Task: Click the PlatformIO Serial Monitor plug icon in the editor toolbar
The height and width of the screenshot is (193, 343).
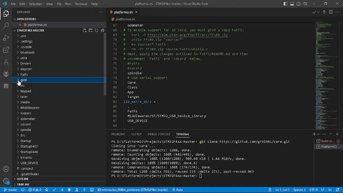Action: point(324,12)
